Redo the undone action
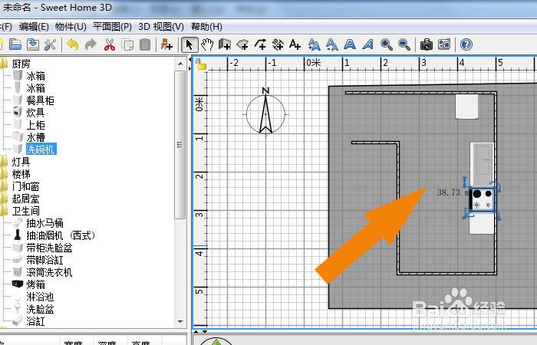 click(x=91, y=44)
